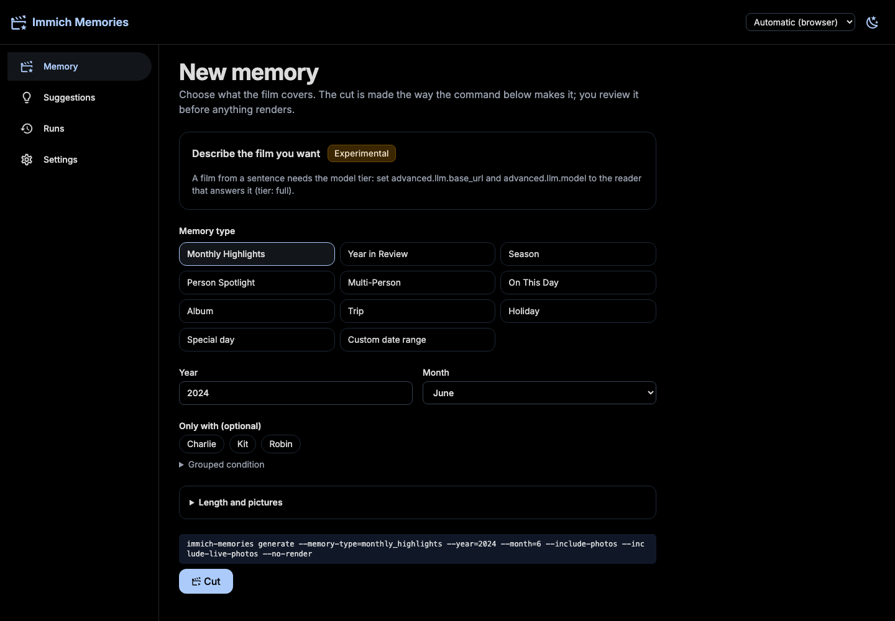Toggle the Charlie person filter chip

click(201, 444)
